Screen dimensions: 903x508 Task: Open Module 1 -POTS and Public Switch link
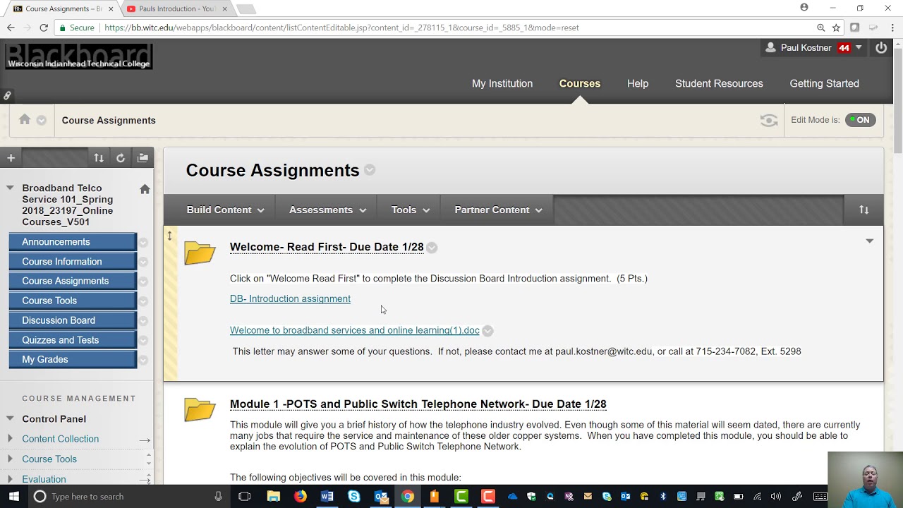tap(418, 404)
